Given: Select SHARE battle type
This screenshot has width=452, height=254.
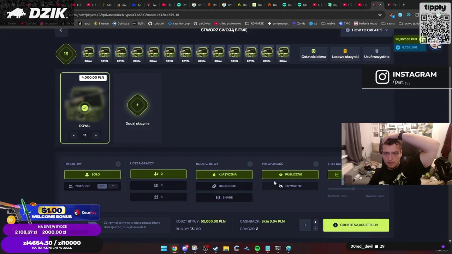Looking at the screenshot, I should point(224,198).
